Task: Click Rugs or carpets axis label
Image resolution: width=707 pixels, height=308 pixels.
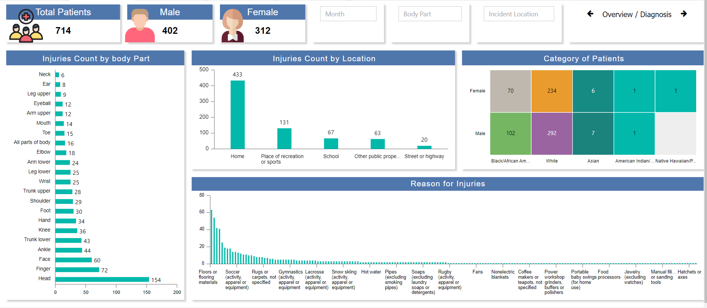Action: (264, 277)
